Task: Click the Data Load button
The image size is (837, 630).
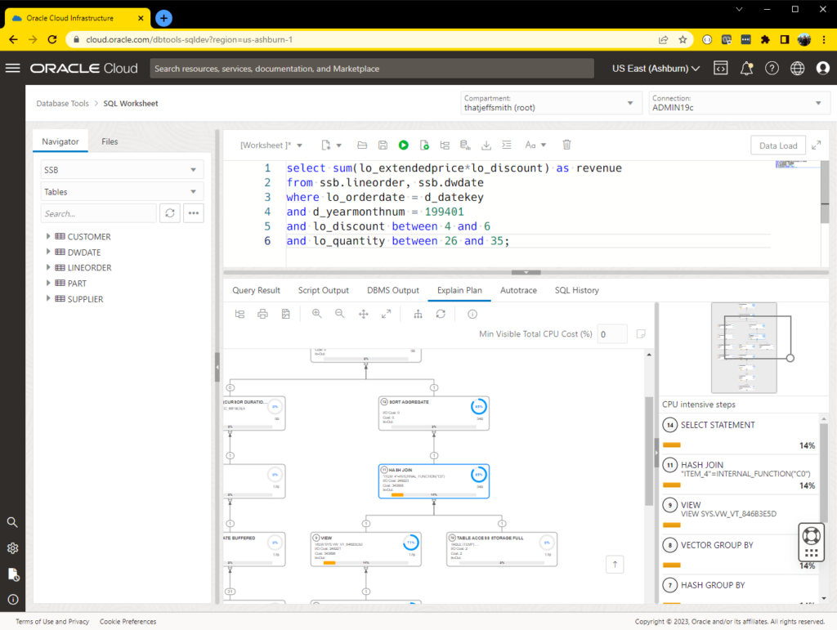Action: coord(778,145)
